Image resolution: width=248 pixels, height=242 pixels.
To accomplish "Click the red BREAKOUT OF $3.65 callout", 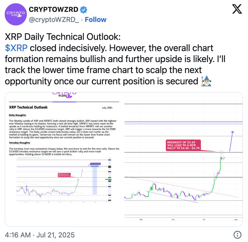I will 183,145.
